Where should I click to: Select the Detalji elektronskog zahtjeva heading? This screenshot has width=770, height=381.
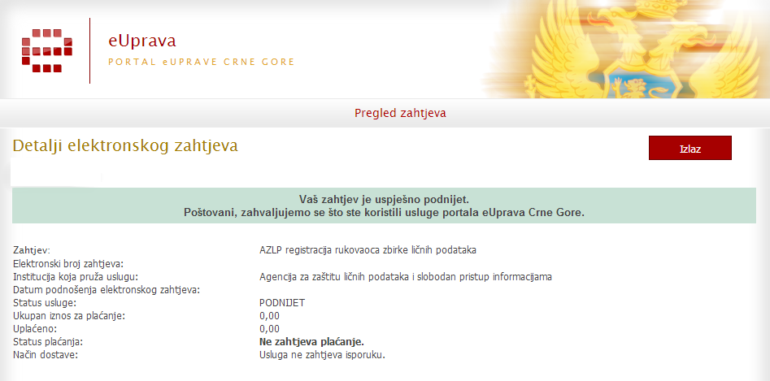pos(125,146)
